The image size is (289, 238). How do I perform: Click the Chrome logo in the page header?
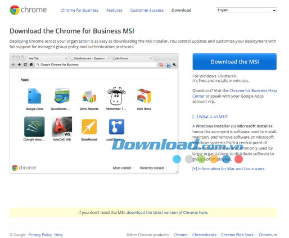28,10
